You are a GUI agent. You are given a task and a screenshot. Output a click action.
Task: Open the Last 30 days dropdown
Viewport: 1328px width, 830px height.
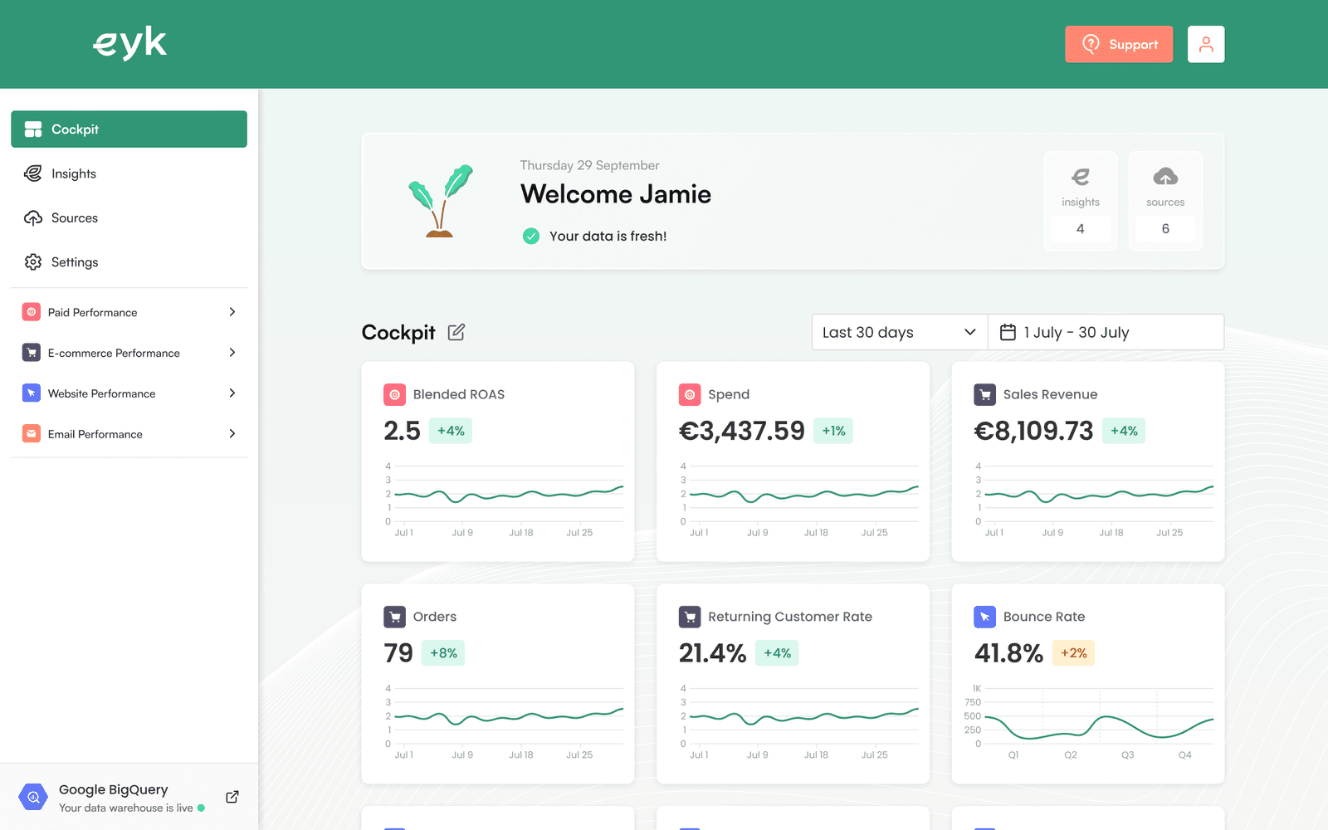(900, 332)
